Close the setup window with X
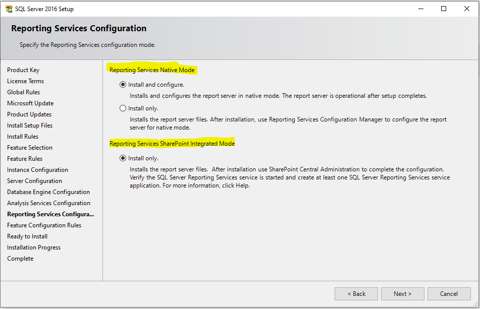The height and width of the screenshot is (309, 480). (466, 9)
